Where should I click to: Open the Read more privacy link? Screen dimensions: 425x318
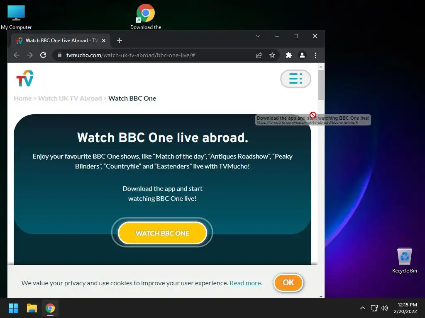pos(246,283)
